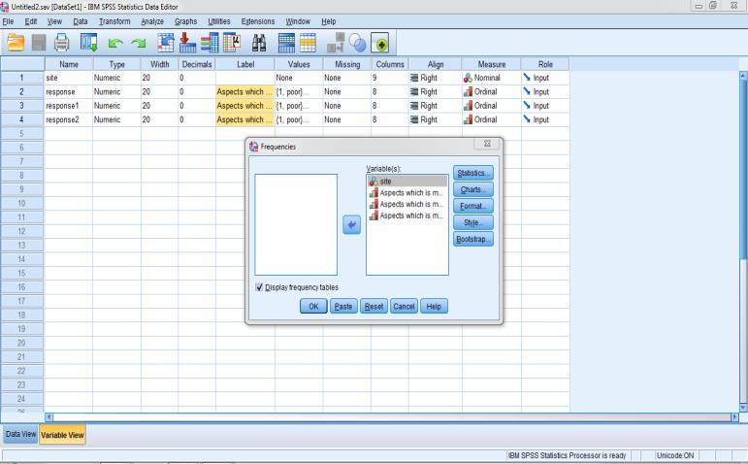This screenshot has height=464, width=748.
Task: Click the vertical scrollbar down arrow
Action: [743, 407]
